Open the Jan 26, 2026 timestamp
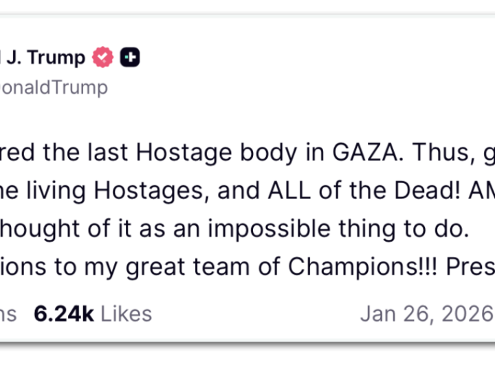 point(426,313)
